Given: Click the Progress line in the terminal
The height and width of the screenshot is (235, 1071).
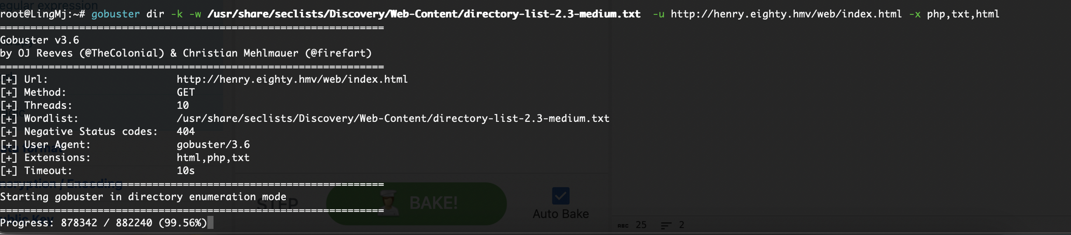Looking at the screenshot, I should (104, 223).
